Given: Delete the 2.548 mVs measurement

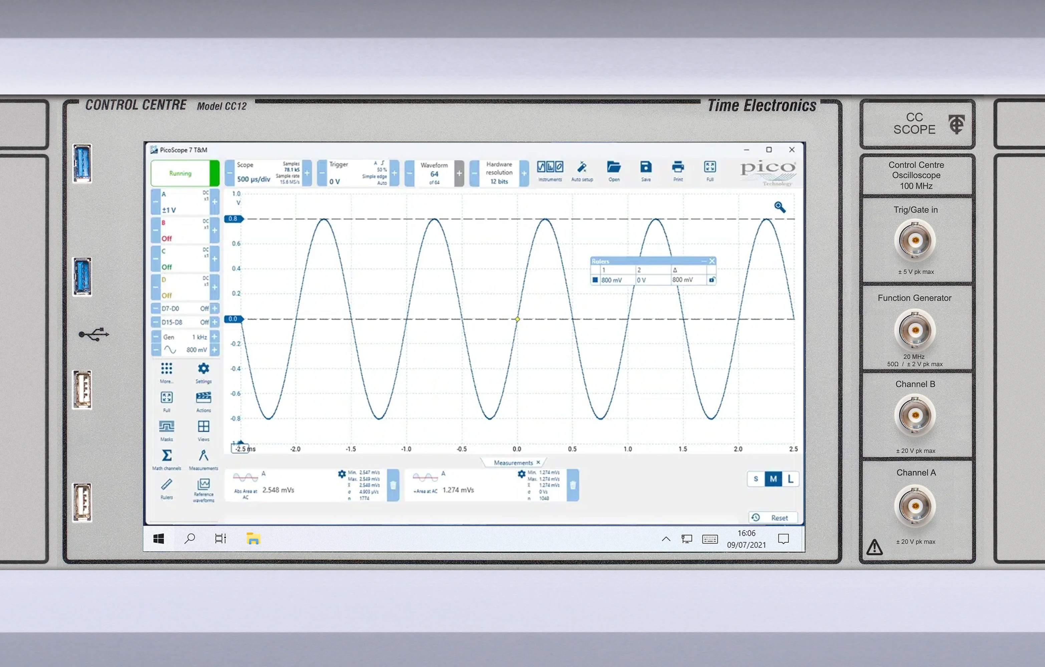Looking at the screenshot, I should [393, 485].
